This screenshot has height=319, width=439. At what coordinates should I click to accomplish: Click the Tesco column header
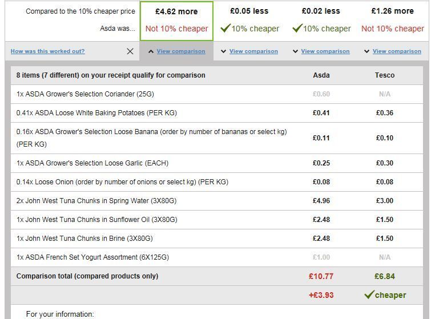[x=385, y=75]
